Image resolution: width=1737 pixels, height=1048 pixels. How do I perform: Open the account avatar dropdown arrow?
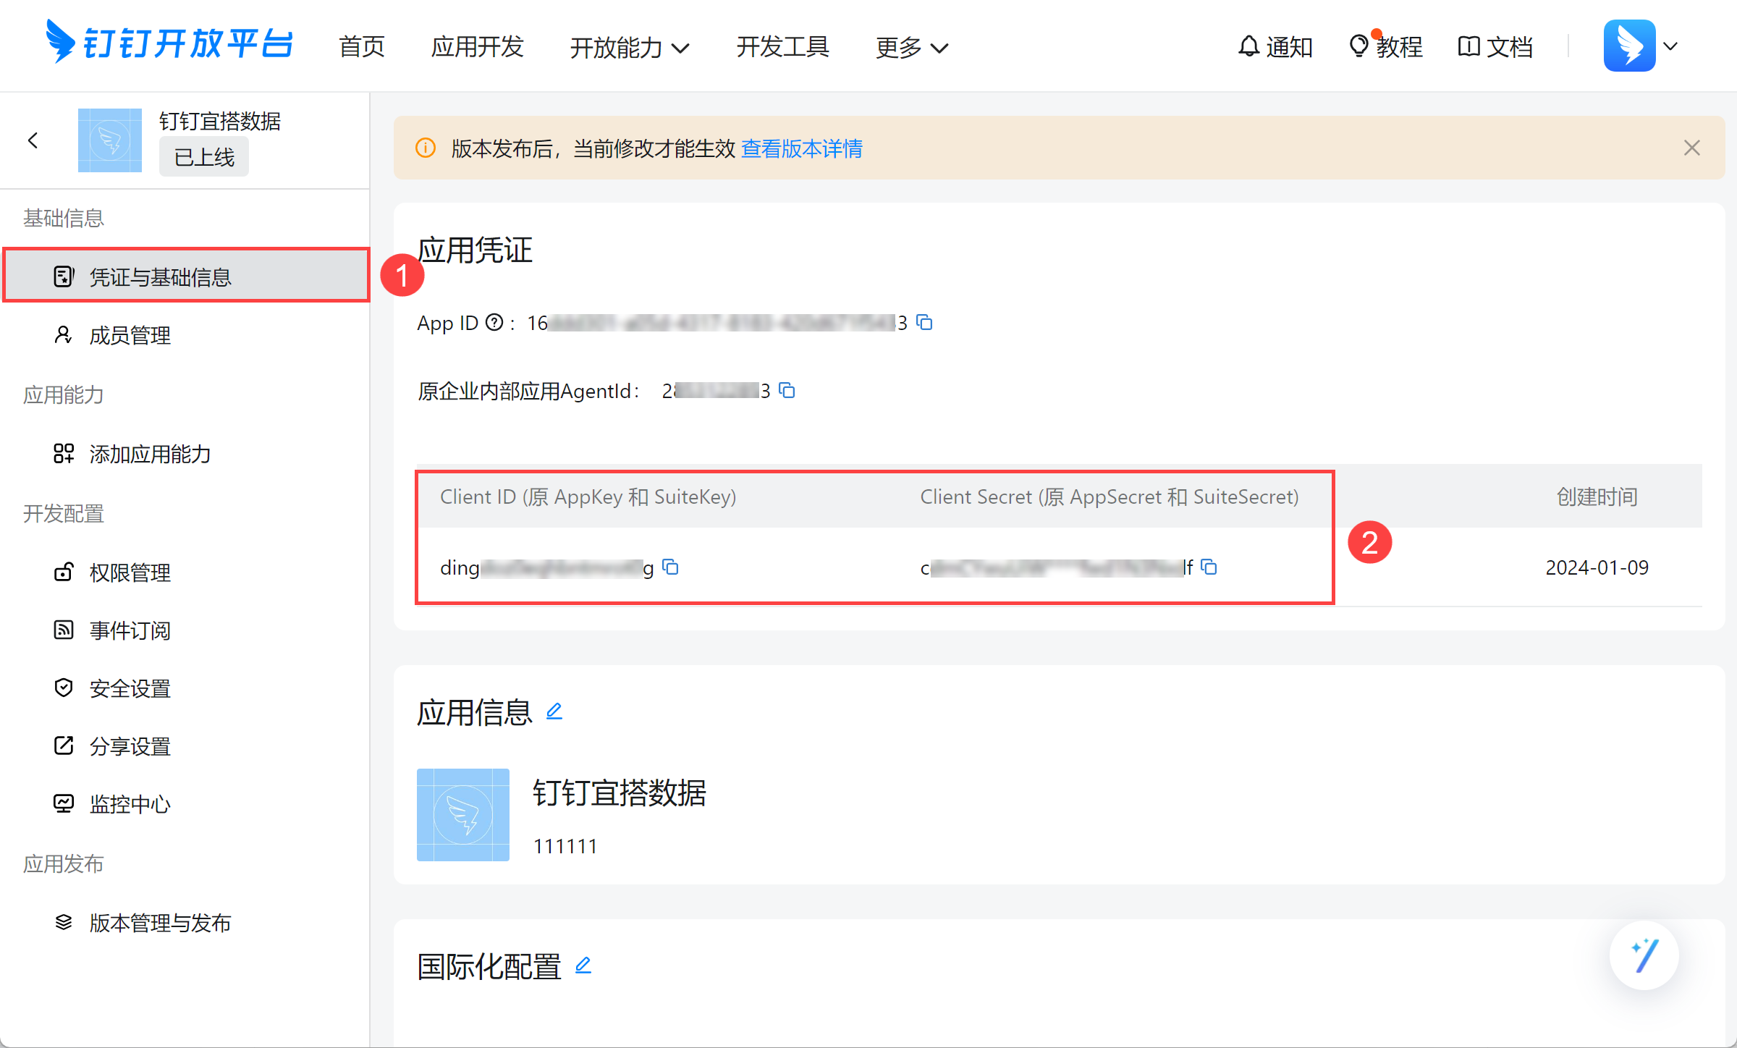(1670, 46)
